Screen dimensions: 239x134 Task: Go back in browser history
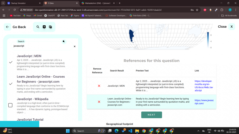[3, 10]
